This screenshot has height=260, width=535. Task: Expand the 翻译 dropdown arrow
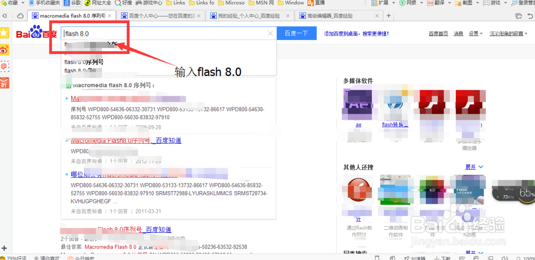pos(449,3)
